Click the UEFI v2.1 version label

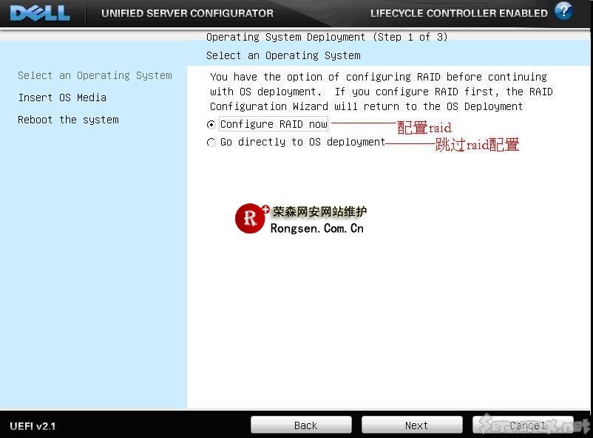pos(33,426)
